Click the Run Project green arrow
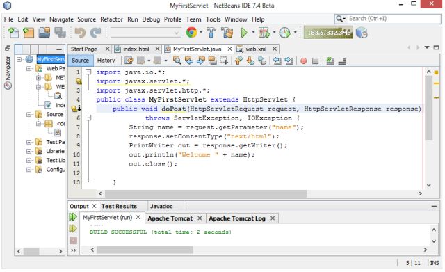Screen dimensions: 445x272 pyautogui.click(x=244, y=33)
